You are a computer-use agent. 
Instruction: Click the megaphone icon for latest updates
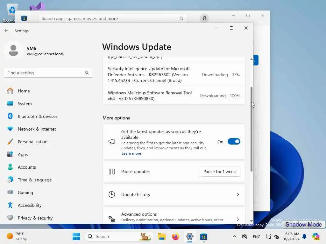click(x=112, y=141)
